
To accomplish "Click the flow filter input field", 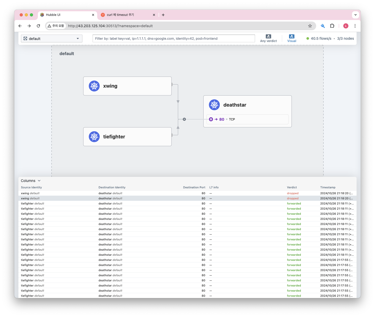I will tap(174, 38).
